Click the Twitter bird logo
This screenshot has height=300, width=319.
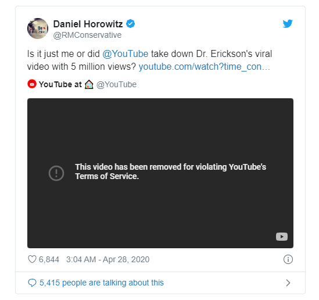coord(288,24)
